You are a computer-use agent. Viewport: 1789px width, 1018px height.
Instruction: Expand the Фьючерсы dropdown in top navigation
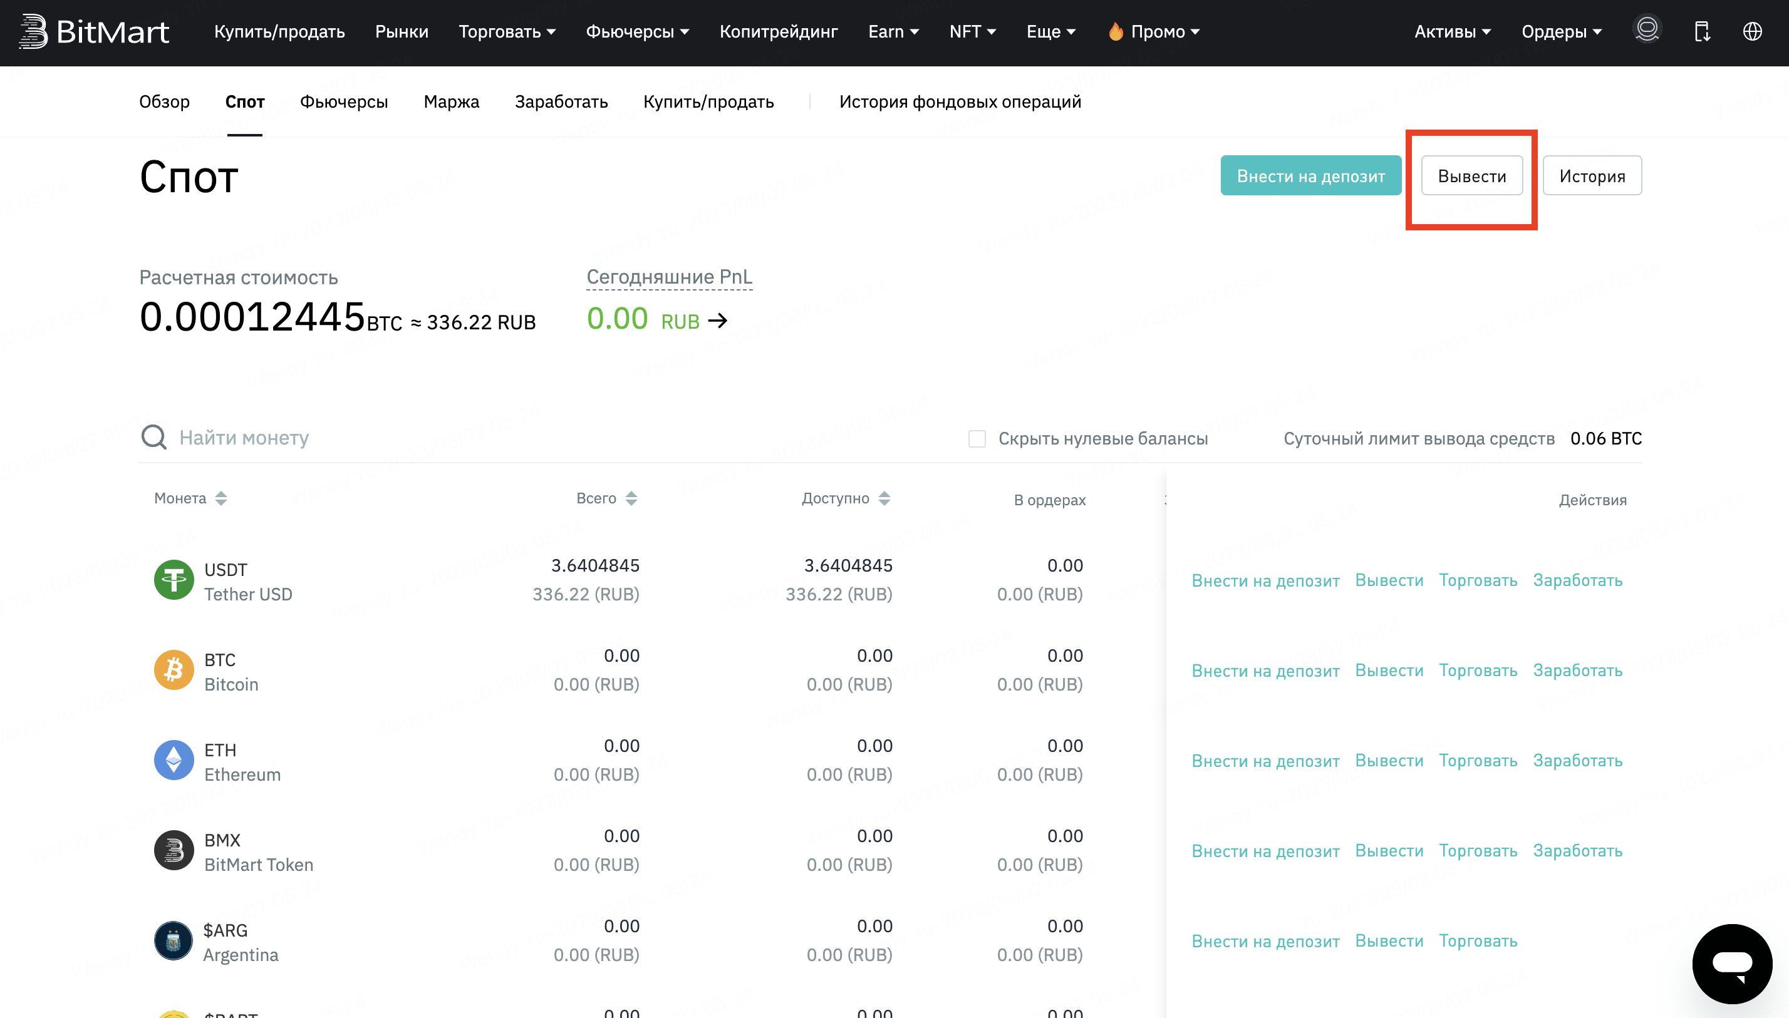point(638,31)
